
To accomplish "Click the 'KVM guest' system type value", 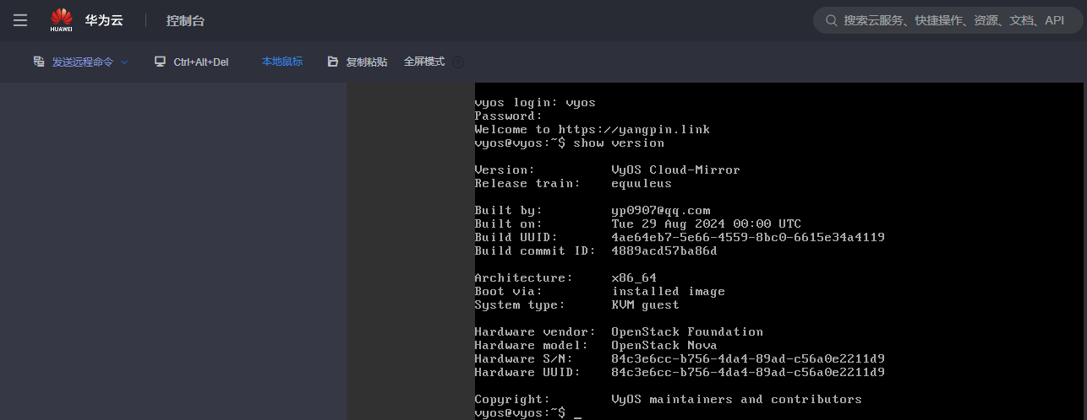I will [x=646, y=304].
